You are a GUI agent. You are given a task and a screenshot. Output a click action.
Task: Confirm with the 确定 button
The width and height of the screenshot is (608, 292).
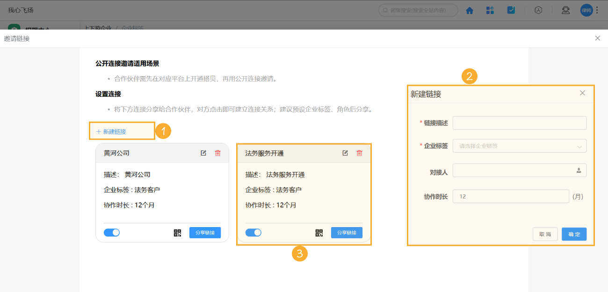tap(574, 234)
